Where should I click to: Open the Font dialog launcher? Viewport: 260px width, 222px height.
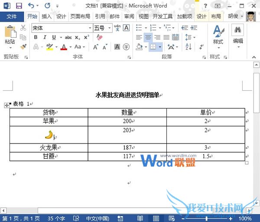pos(129,57)
